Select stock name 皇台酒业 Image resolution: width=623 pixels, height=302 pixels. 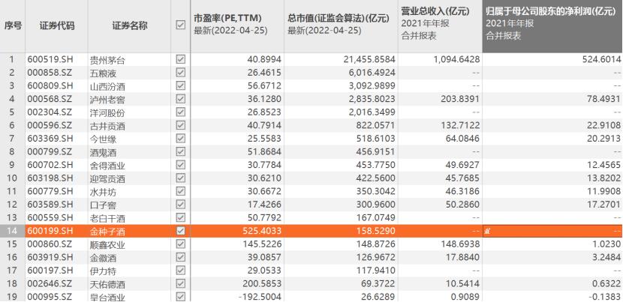[108, 297]
